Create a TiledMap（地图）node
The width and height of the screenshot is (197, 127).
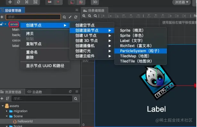[x=141, y=56]
